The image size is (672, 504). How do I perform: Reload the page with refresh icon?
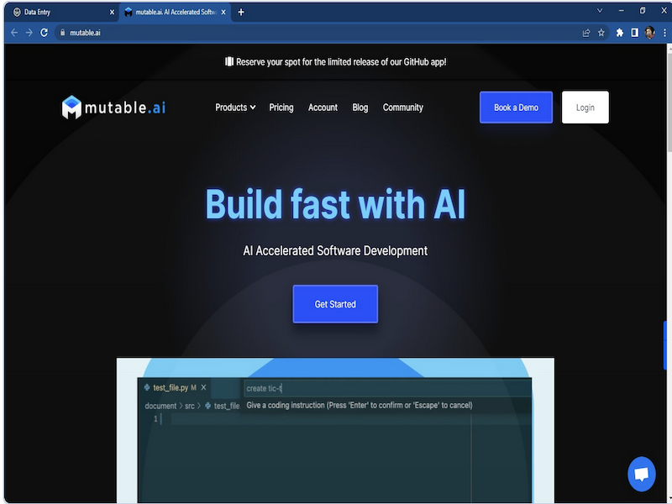point(43,33)
